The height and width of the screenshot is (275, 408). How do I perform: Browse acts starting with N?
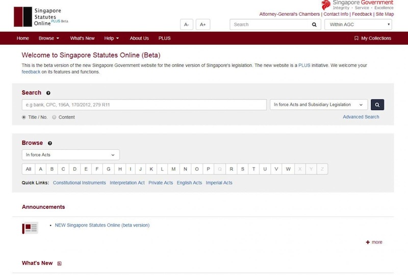[185, 169]
